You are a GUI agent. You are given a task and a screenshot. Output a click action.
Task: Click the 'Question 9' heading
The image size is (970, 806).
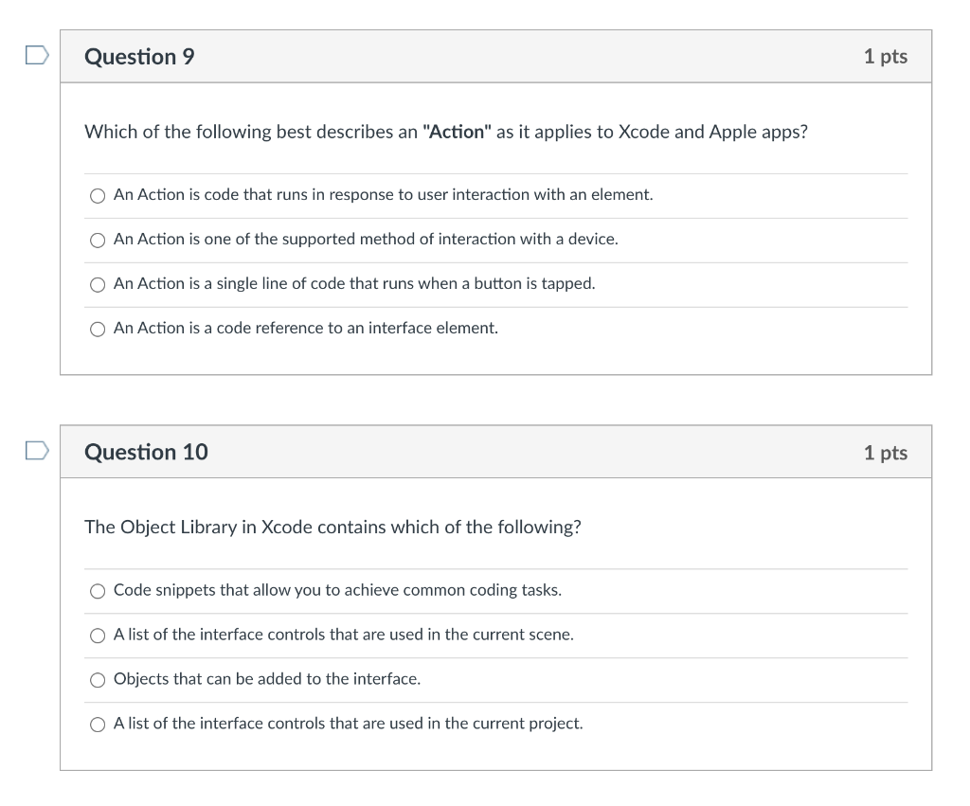point(139,57)
